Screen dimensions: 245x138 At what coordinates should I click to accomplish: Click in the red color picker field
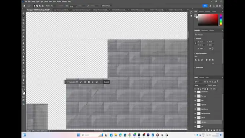[x=208, y=20]
